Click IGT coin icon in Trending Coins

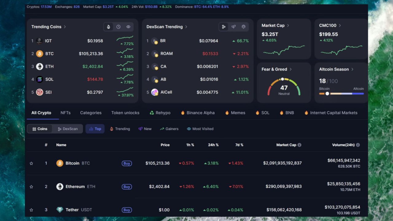[x=39, y=41]
